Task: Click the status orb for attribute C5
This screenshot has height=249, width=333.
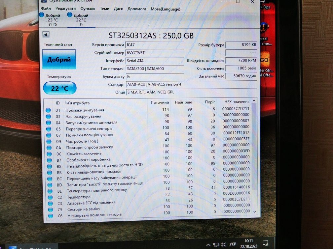Action: pyautogui.click(x=50, y=209)
